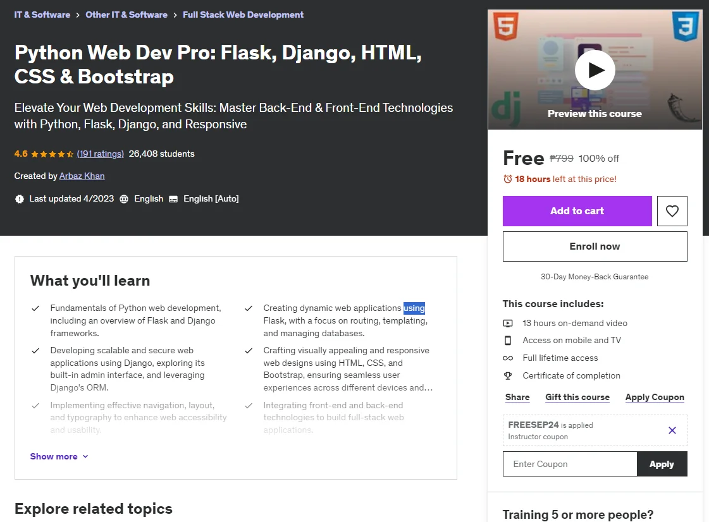Open the 191 ratings link
This screenshot has height=522, width=709.
click(x=100, y=154)
